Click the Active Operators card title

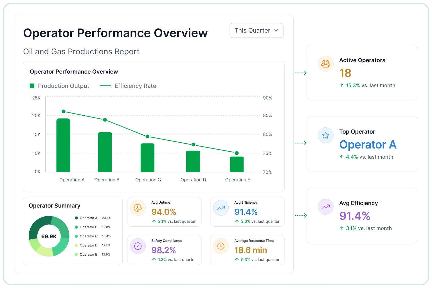(362, 60)
